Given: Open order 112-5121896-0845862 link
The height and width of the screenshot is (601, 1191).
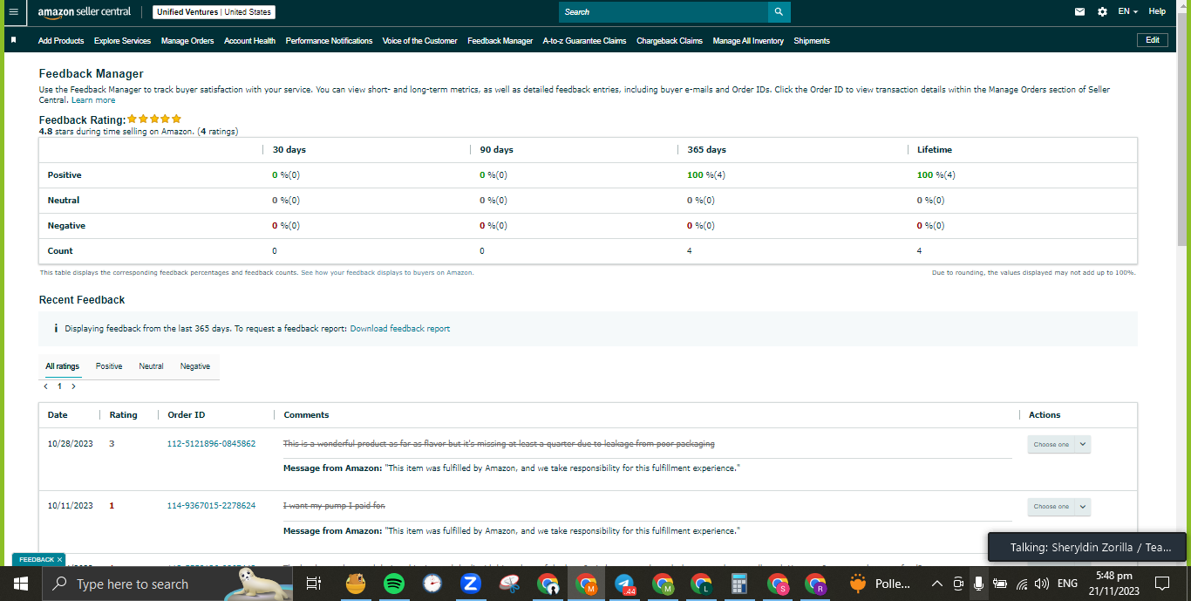Looking at the screenshot, I should point(211,444).
